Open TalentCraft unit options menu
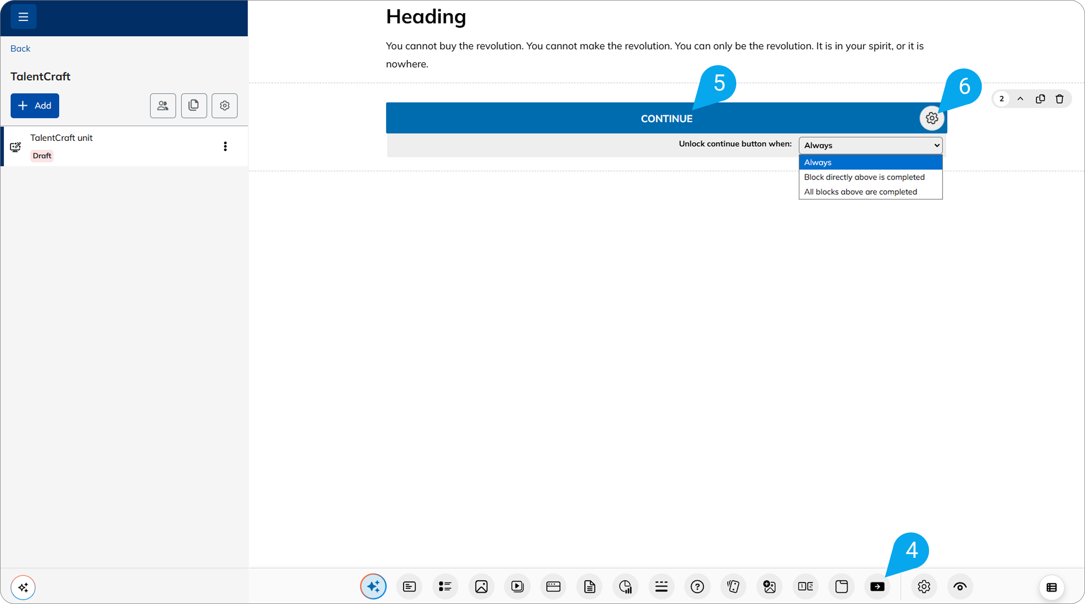Screen dimensions: 1085x604 225,147
